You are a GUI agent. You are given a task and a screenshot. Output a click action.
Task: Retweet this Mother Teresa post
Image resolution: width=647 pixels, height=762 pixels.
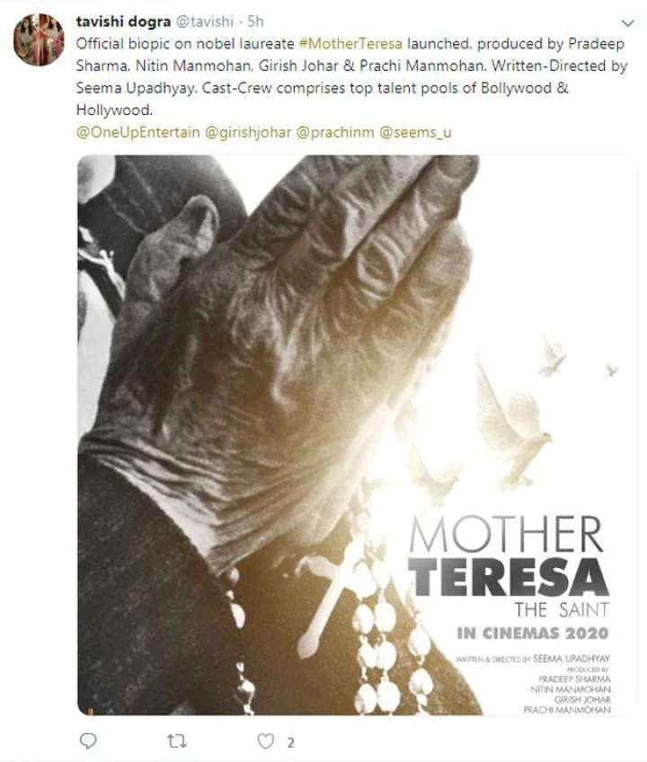click(176, 741)
